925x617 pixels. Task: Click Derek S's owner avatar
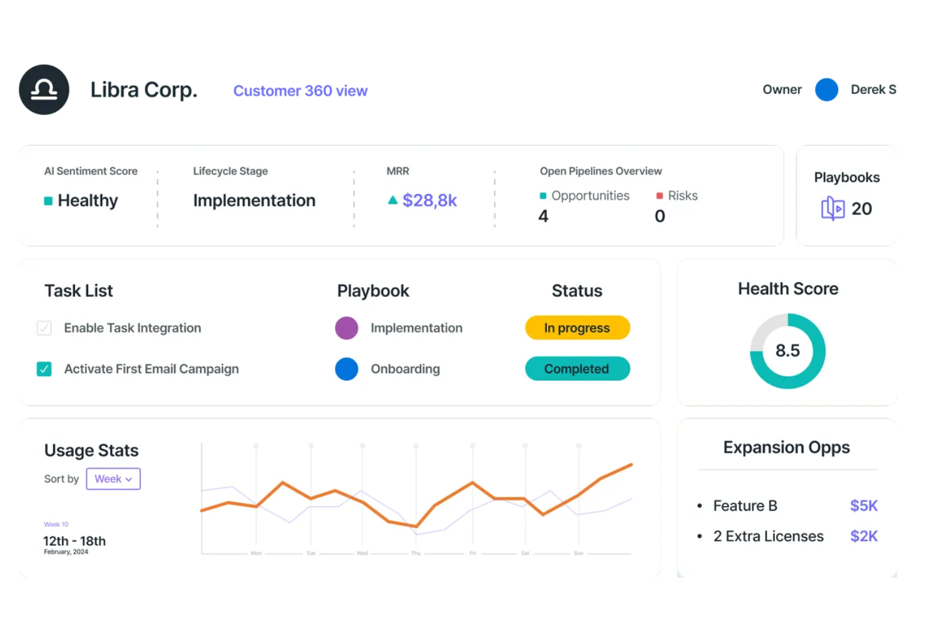(x=826, y=89)
